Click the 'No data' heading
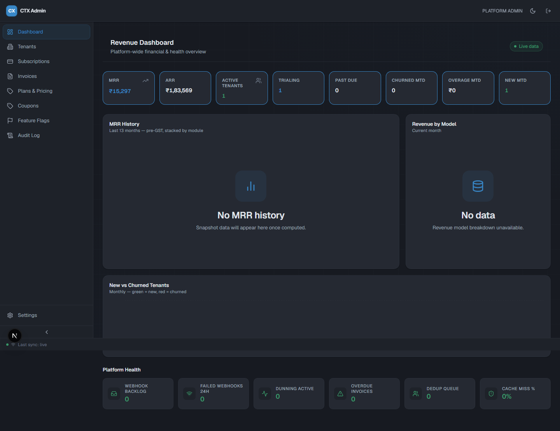560x431 pixels. pyautogui.click(x=478, y=215)
